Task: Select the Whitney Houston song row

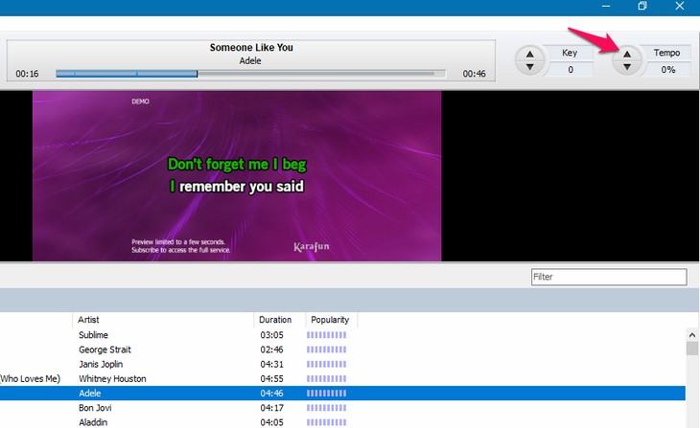Action: click(342, 378)
